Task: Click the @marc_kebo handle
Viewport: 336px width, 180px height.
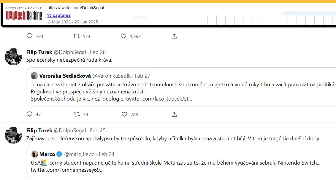Action: click(x=79, y=154)
